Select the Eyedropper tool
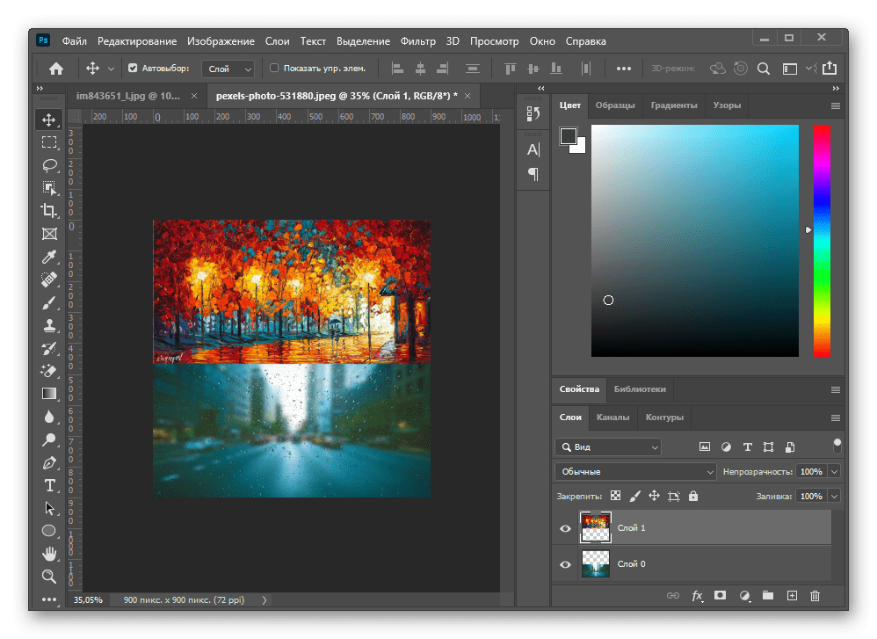Viewport: 877px width, 639px height. (49, 257)
